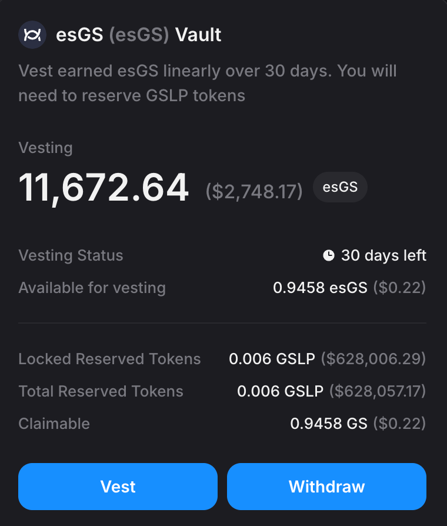Click the Vesting heading label
This screenshot has height=526, width=447.
[46, 148]
